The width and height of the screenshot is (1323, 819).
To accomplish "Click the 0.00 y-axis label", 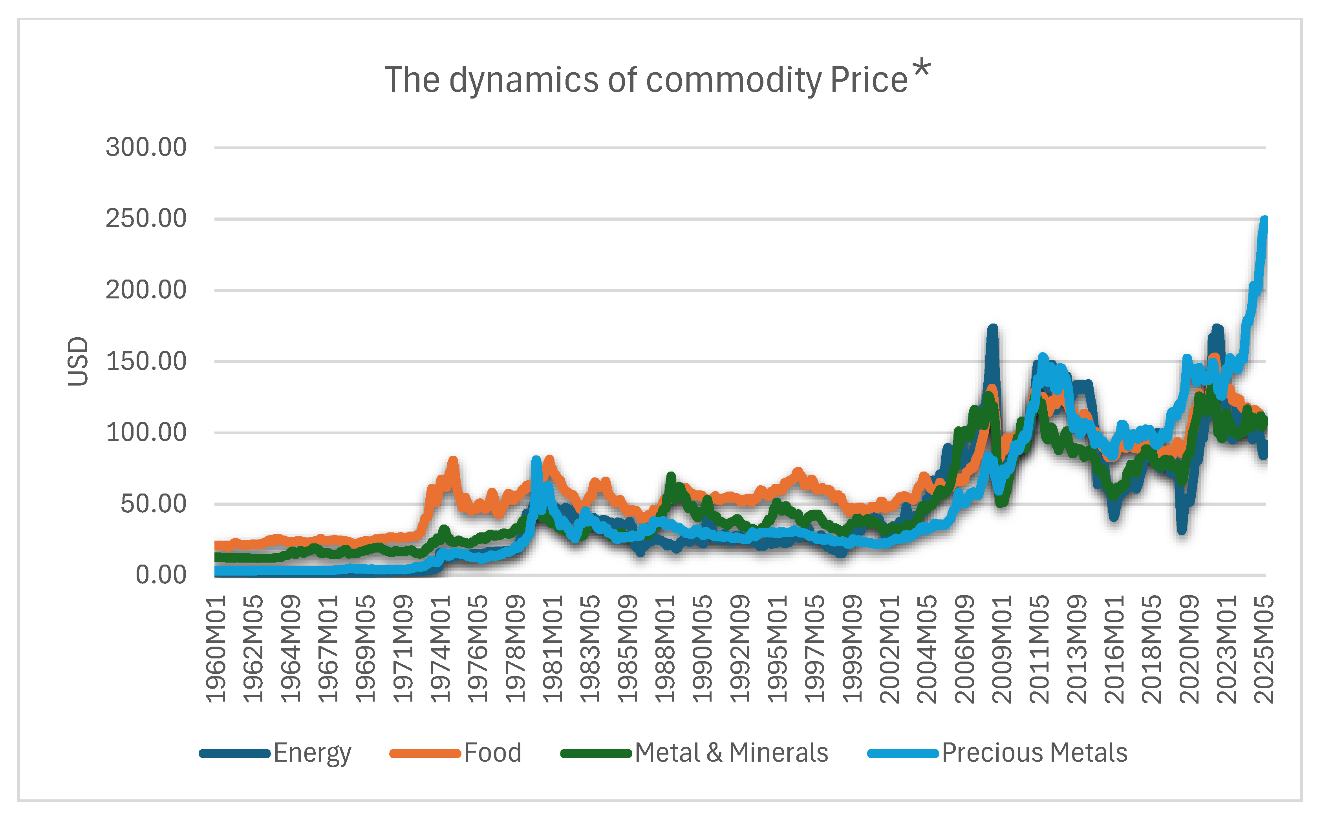I will coord(161,575).
